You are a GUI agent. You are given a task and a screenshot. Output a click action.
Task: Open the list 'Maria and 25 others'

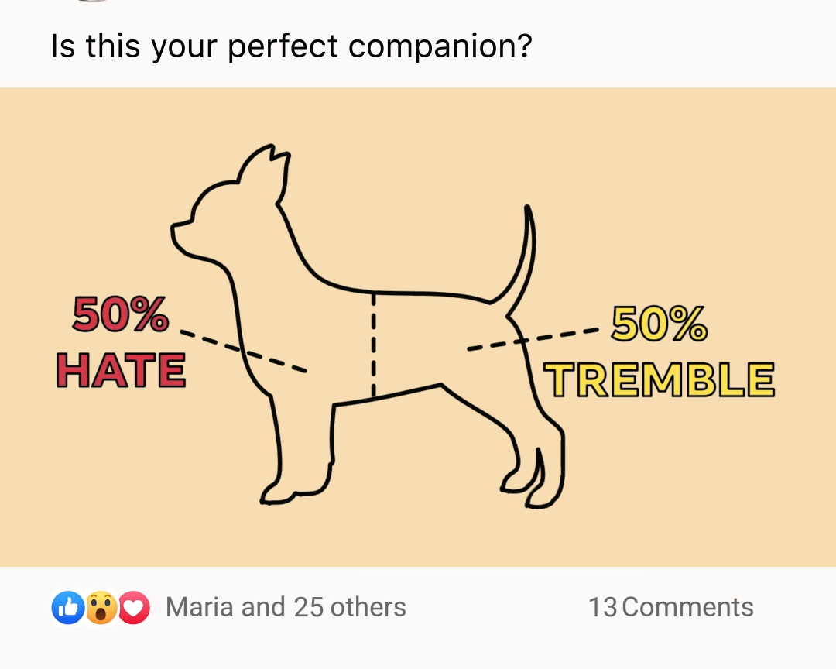tap(286, 607)
